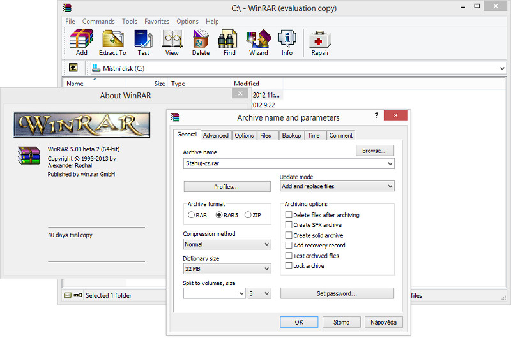511x338 pixels.
Task: Click the Profiles... button
Action: [x=227, y=187]
